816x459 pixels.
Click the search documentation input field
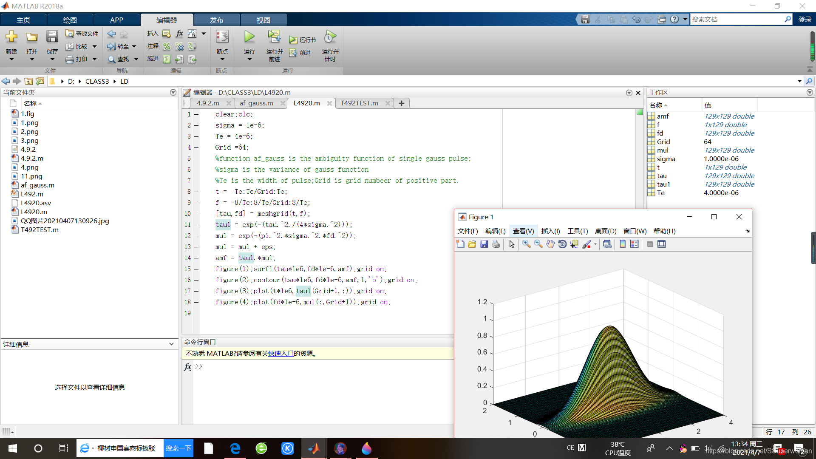(737, 20)
